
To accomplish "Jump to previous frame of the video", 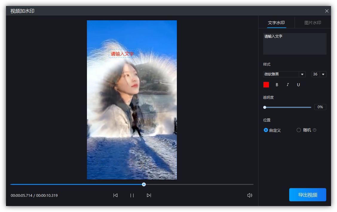I will tap(115, 195).
